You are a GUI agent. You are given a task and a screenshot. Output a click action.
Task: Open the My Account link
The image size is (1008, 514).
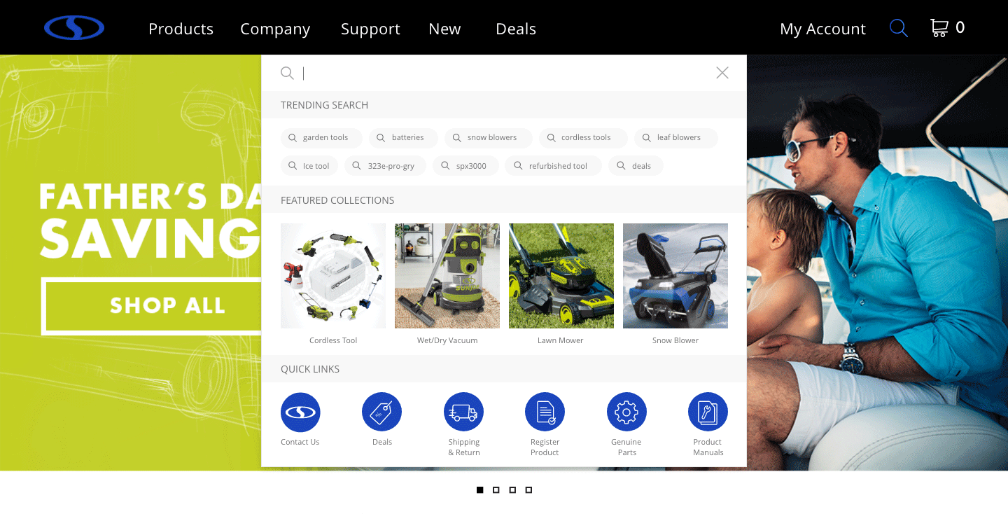point(822,29)
